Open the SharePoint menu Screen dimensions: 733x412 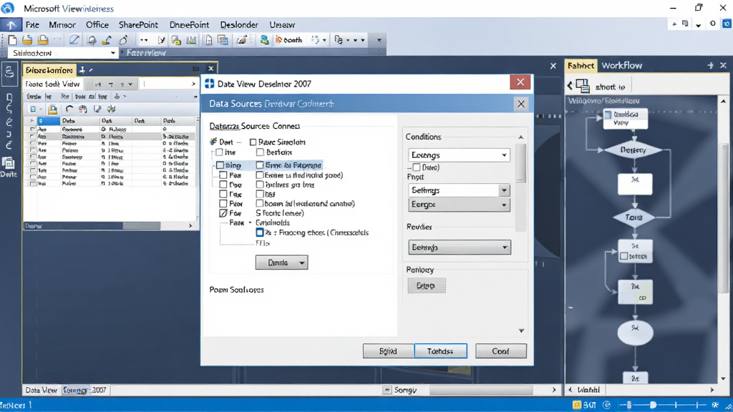coord(138,25)
